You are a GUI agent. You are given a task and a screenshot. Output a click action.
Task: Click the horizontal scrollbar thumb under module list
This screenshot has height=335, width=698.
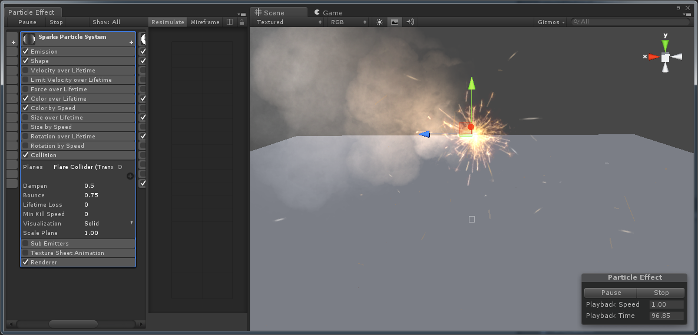pyautogui.click(x=73, y=324)
